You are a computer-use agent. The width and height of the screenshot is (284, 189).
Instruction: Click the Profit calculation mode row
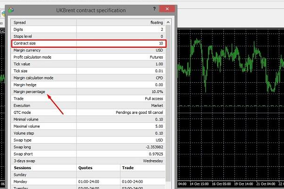pyautogui.click(x=89, y=57)
